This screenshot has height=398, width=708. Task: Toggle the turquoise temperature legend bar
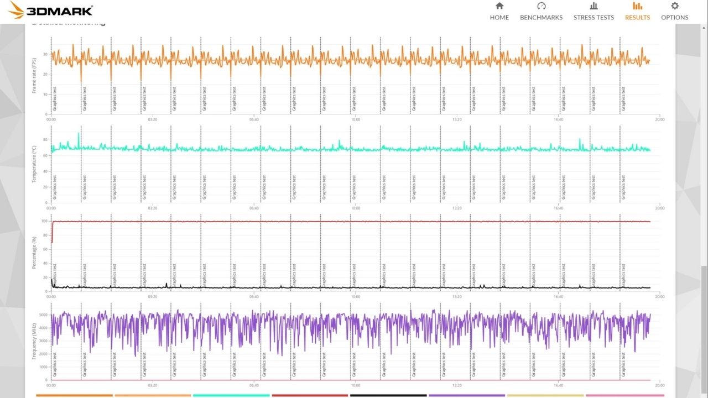(231, 395)
